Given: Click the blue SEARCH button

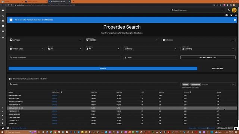Looking at the screenshot, I should tap(103, 68).
